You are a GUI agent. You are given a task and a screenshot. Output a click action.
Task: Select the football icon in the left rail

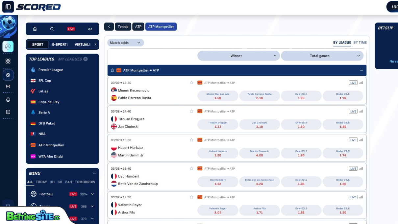(8, 75)
